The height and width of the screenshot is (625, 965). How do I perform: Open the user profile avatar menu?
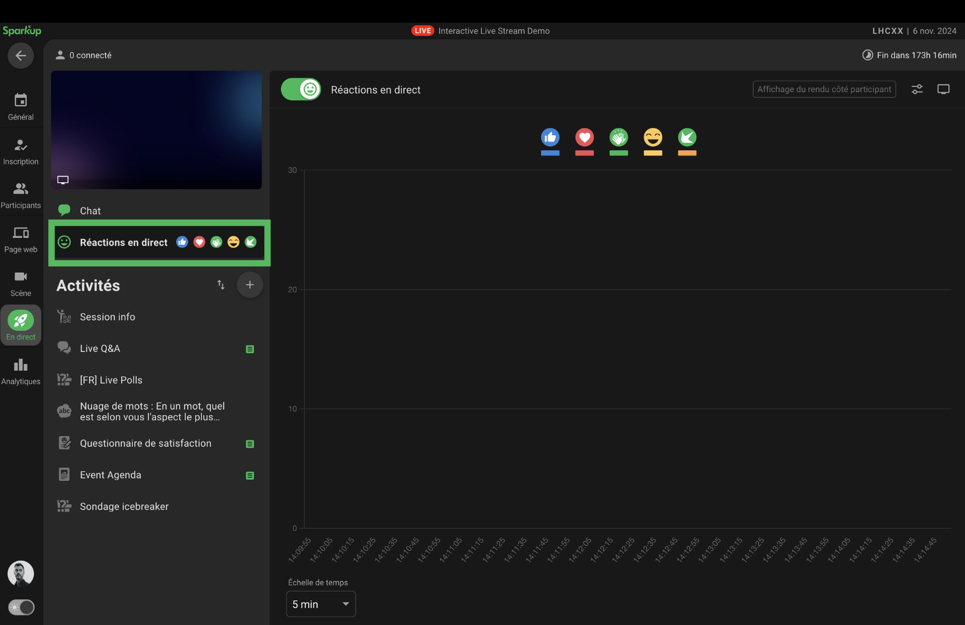tap(21, 573)
